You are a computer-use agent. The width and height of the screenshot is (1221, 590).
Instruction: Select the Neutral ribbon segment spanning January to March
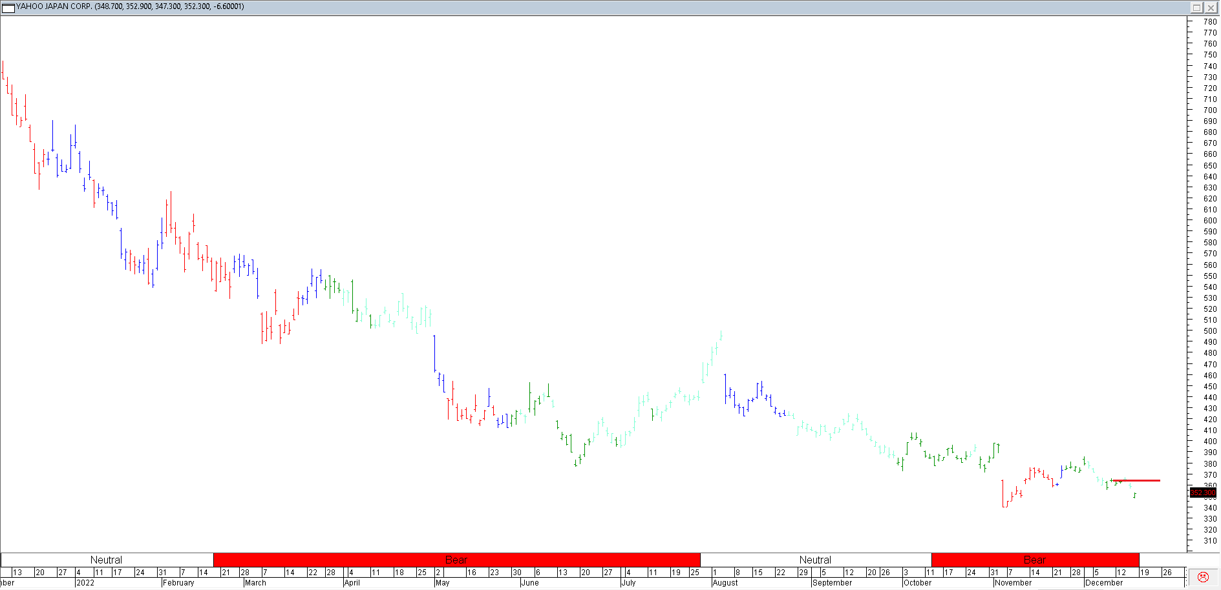coord(107,560)
